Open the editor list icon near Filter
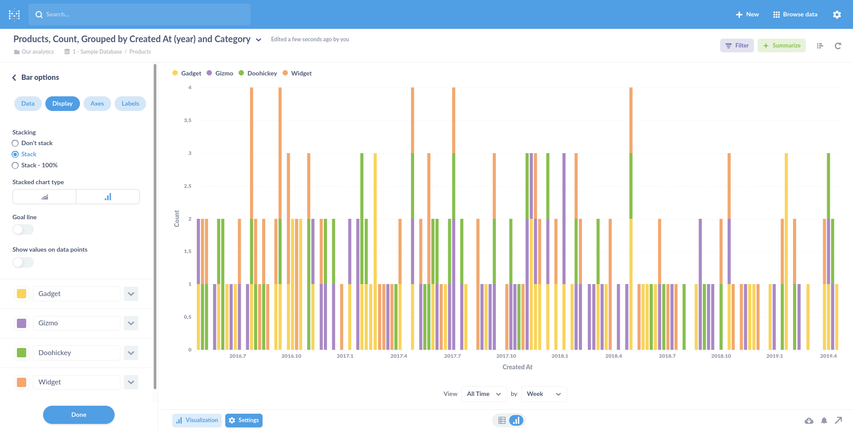 (x=820, y=46)
